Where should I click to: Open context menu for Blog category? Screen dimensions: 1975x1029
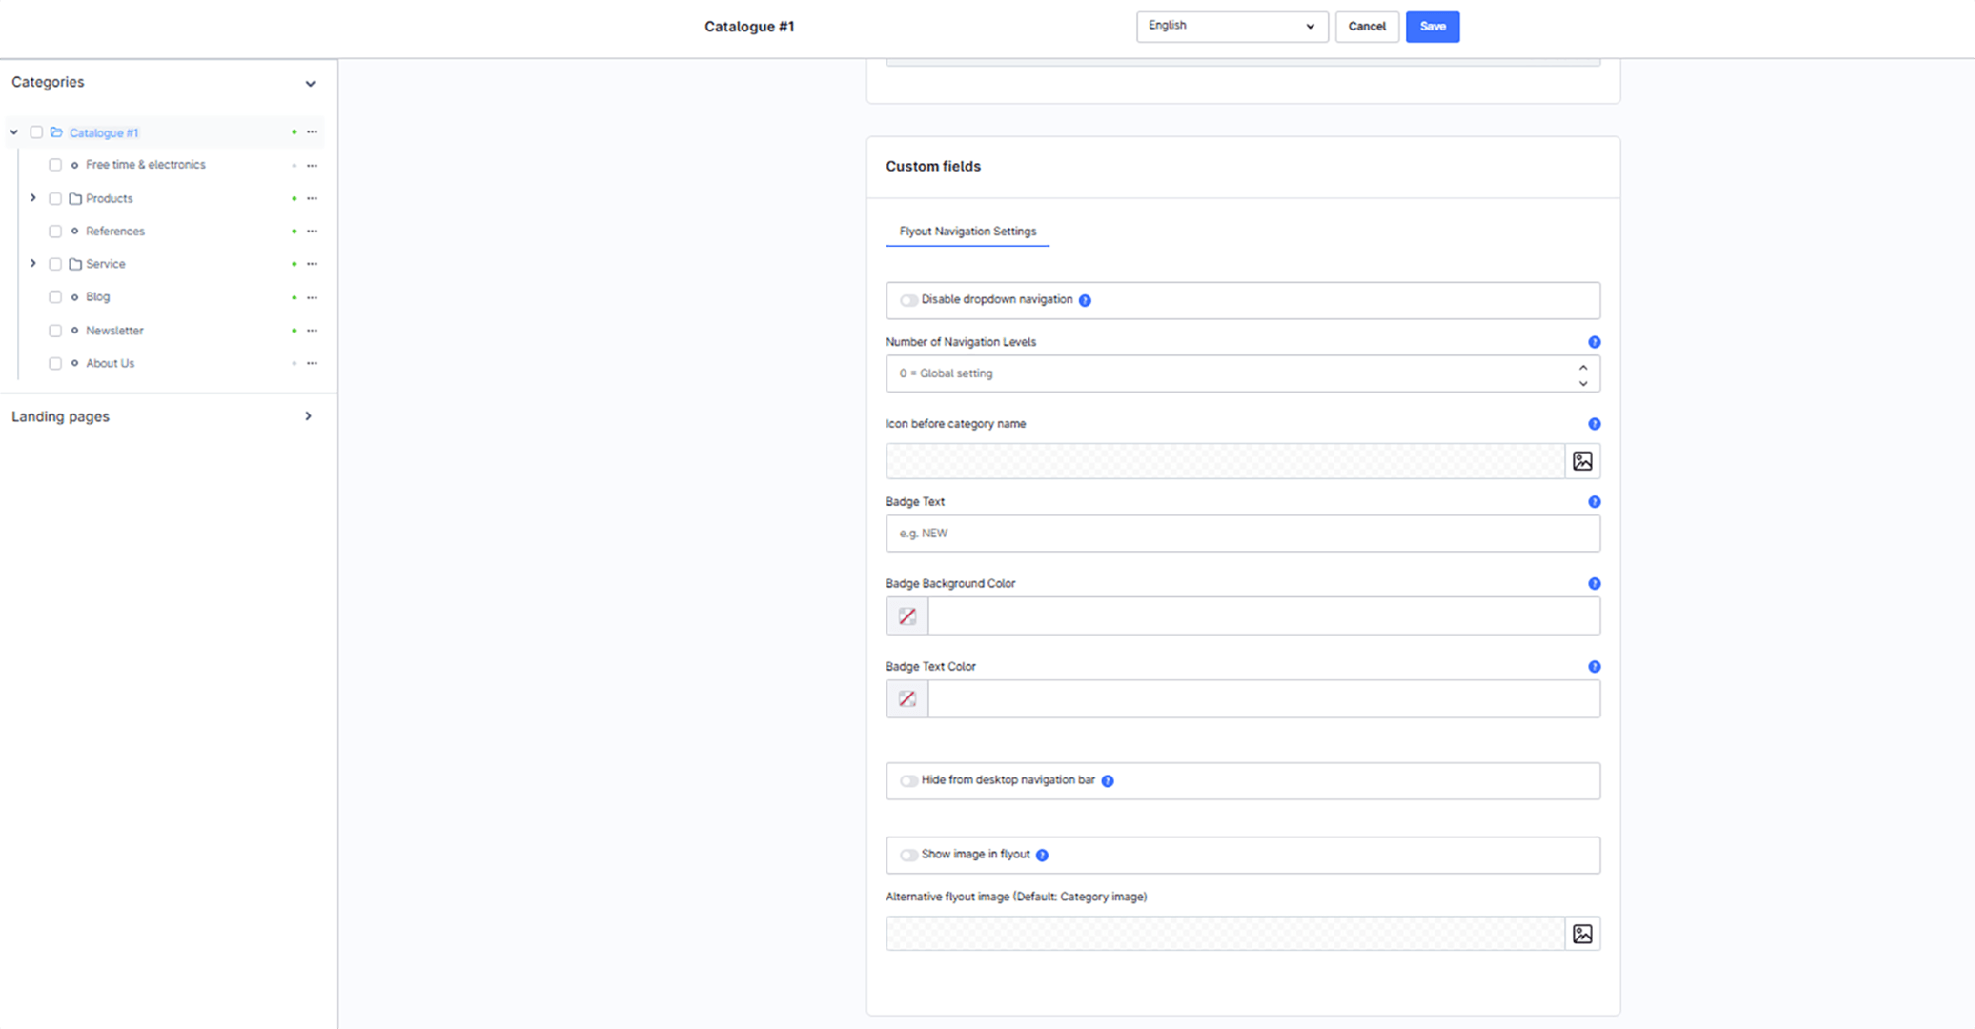(x=312, y=297)
